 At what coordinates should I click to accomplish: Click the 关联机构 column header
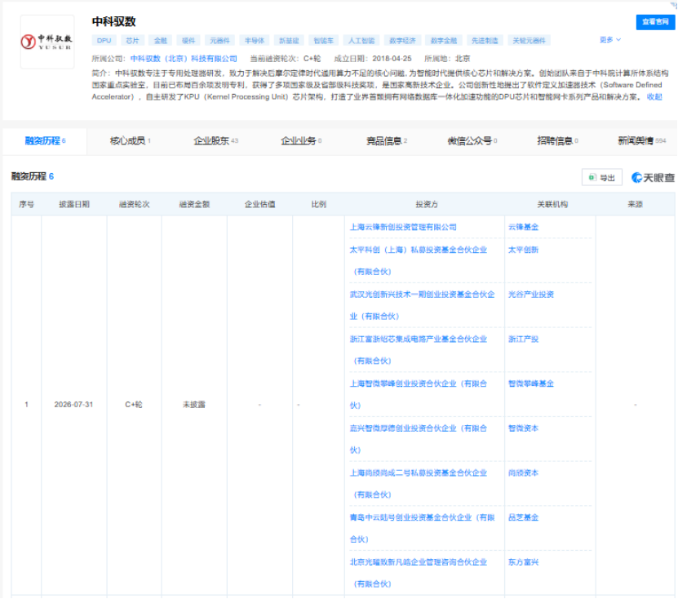pyautogui.click(x=552, y=205)
